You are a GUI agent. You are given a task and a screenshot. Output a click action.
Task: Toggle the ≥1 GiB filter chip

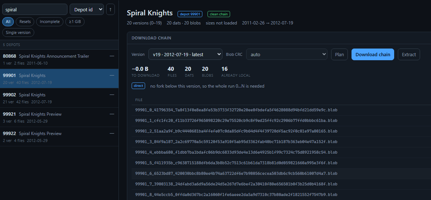75,22
